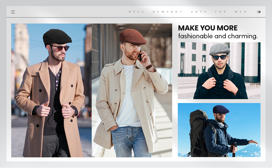Viewport: 272px width, 168px height.
Task: Click the "8PCS" header text
Action: click(x=136, y=12)
